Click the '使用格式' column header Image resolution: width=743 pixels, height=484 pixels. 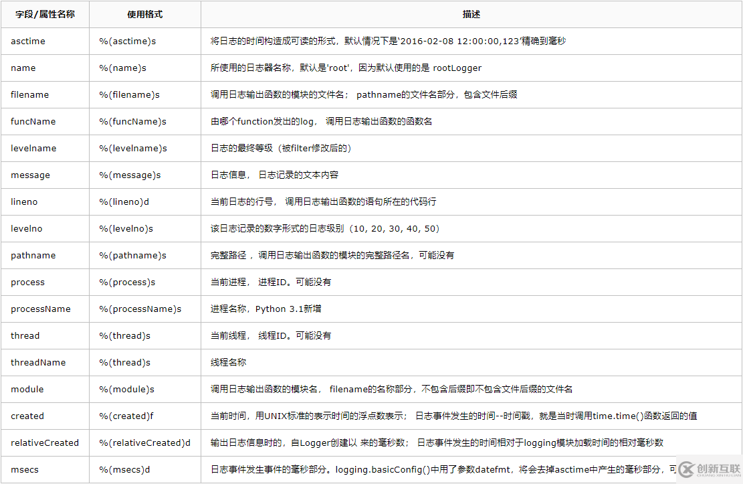(x=145, y=14)
